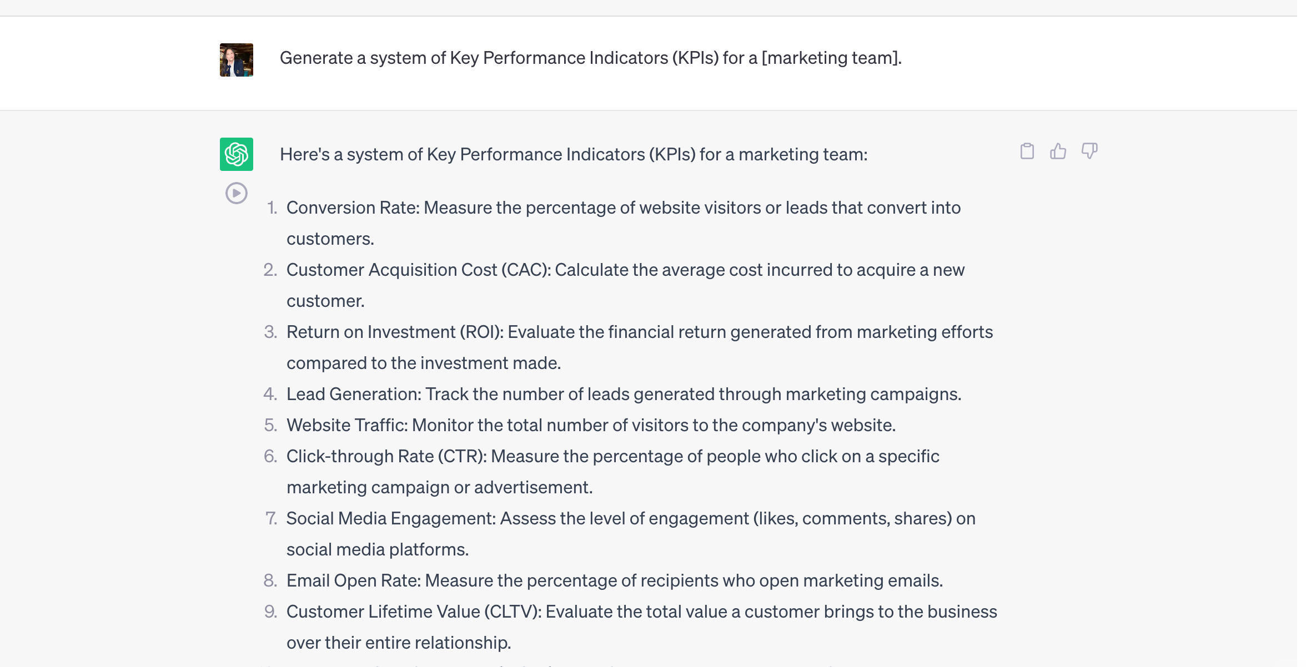Click the user profile photo avatar
The width and height of the screenshot is (1306, 667).
coord(237,60)
